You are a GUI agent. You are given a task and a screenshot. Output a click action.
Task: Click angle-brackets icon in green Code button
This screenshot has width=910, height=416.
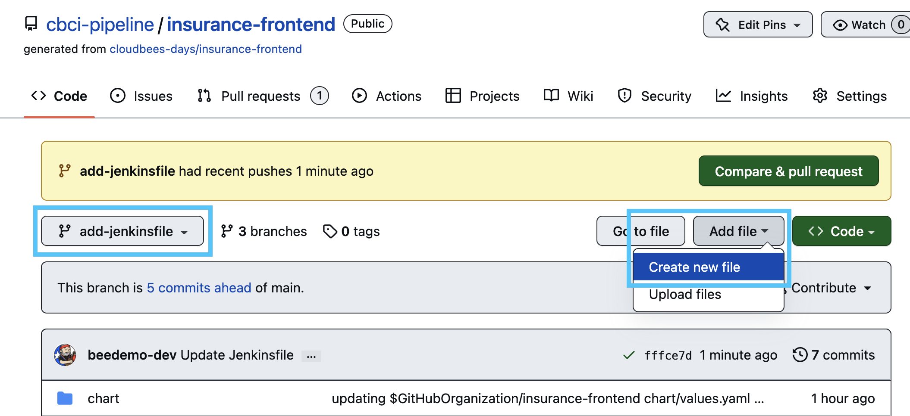click(x=816, y=231)
